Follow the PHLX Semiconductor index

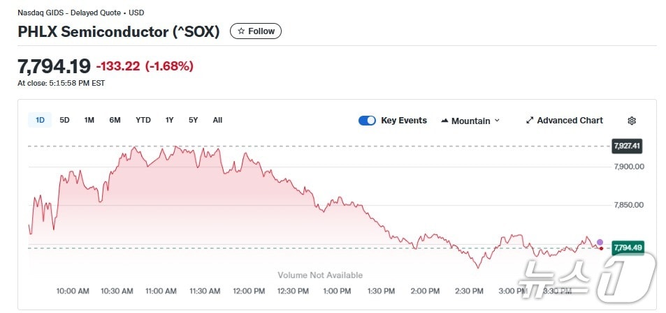click(256, 31)
